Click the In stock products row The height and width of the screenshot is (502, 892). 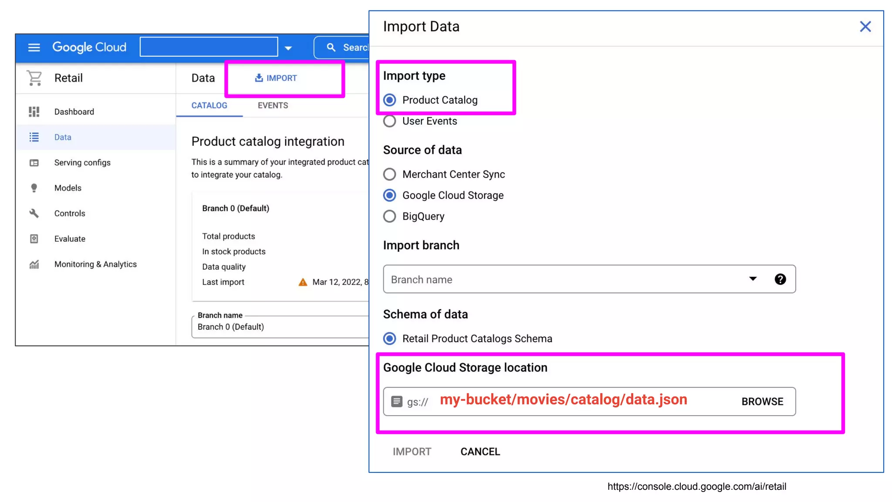pyautogui.click(x=234, y=251)
